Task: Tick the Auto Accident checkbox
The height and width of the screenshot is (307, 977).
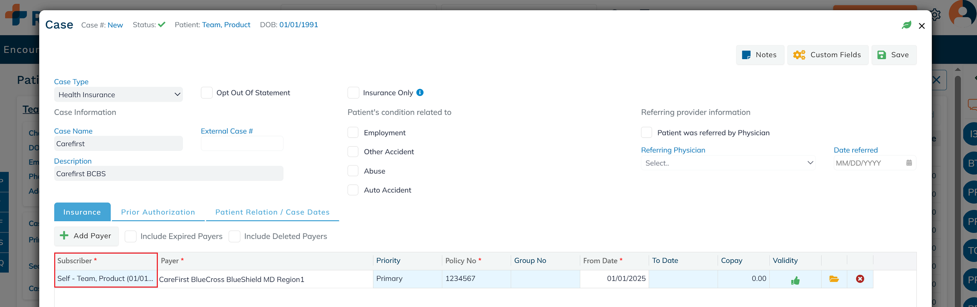Action: [353, 190]
